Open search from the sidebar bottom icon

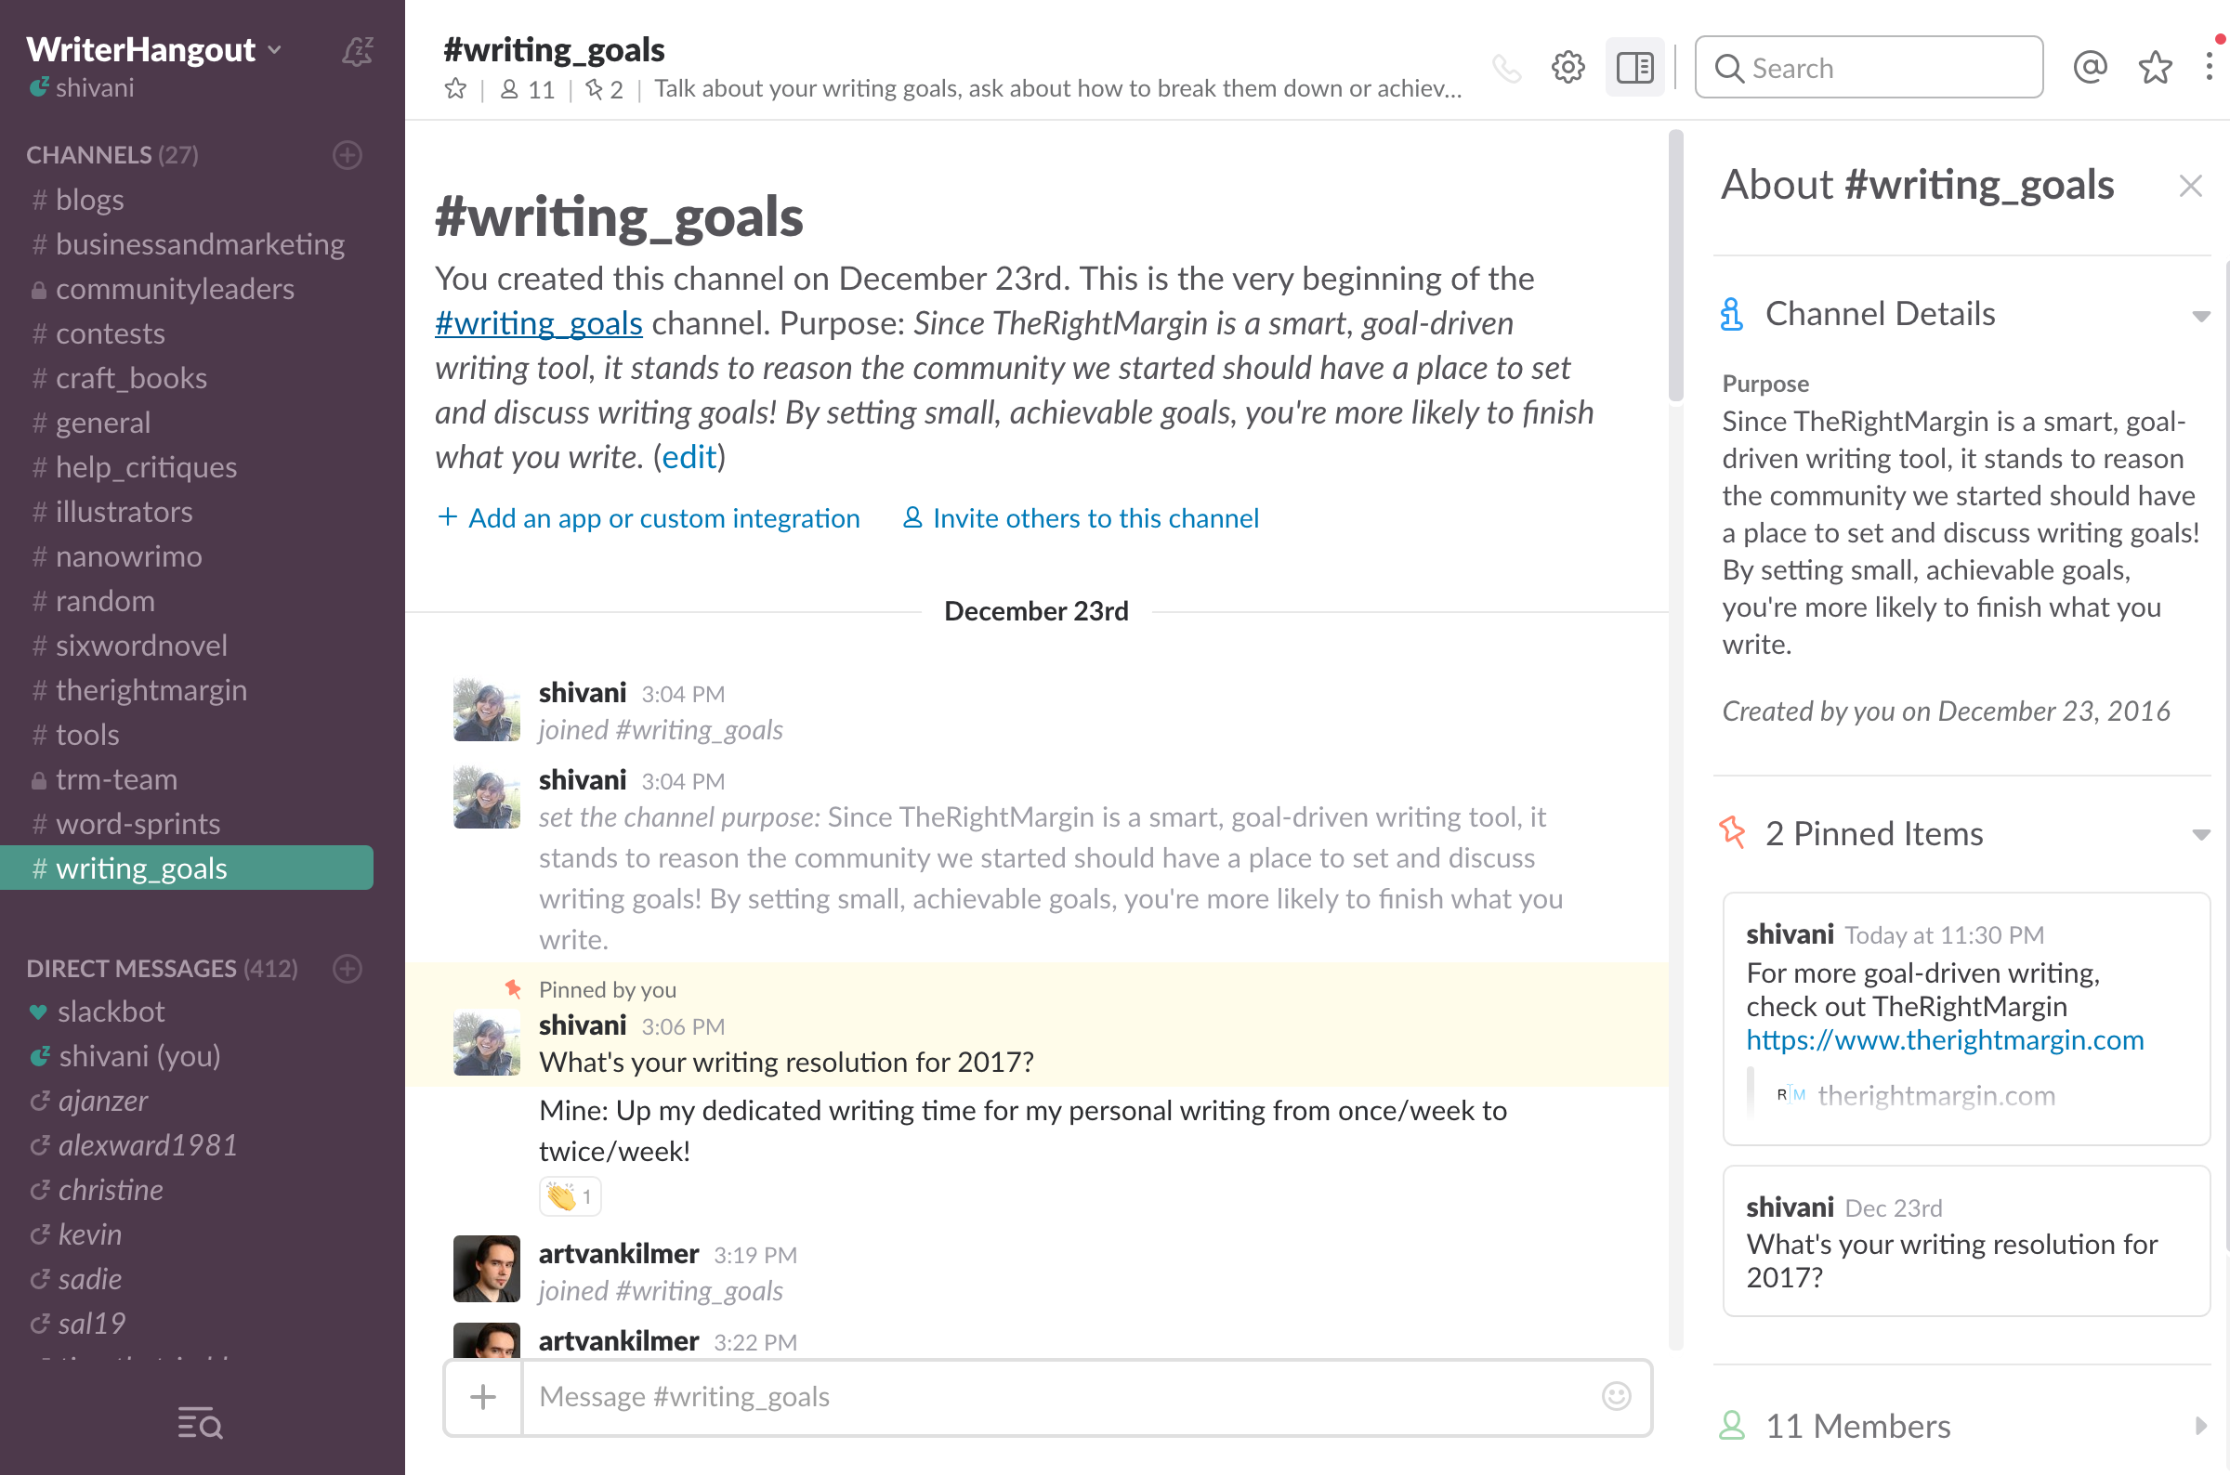pos(199,1424)
